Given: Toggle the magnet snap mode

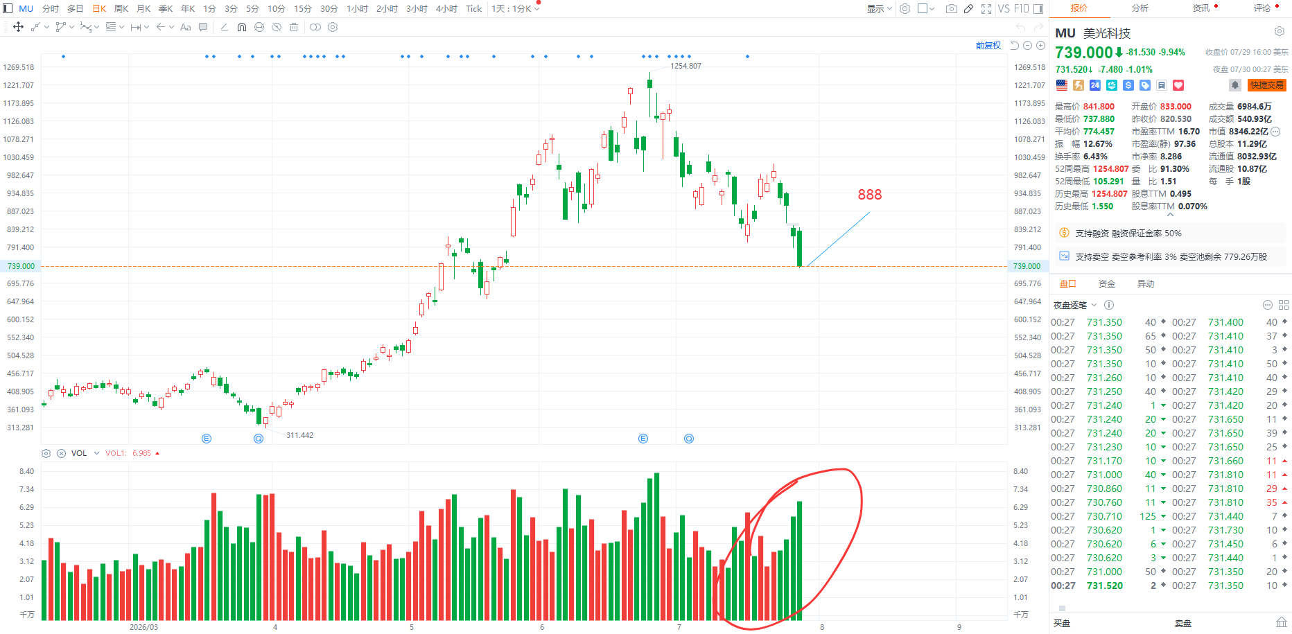Looking at the screenshot, I should point(242,27).
